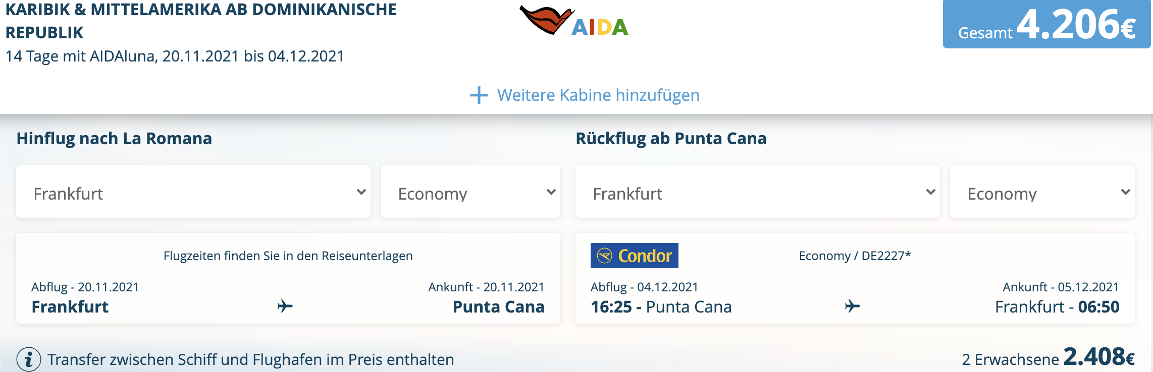Open the outbound flight Economy class dropdown
1153x372 pixels.
point(470,192)
